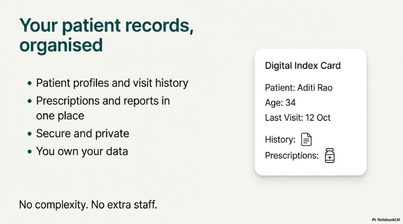The height and width of the screenshot is (224, 403).
Task: Click "Patient profiles and visit history" text
Action: [112, 83]
